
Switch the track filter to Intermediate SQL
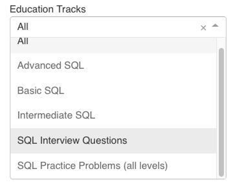[x=56, y=115]
